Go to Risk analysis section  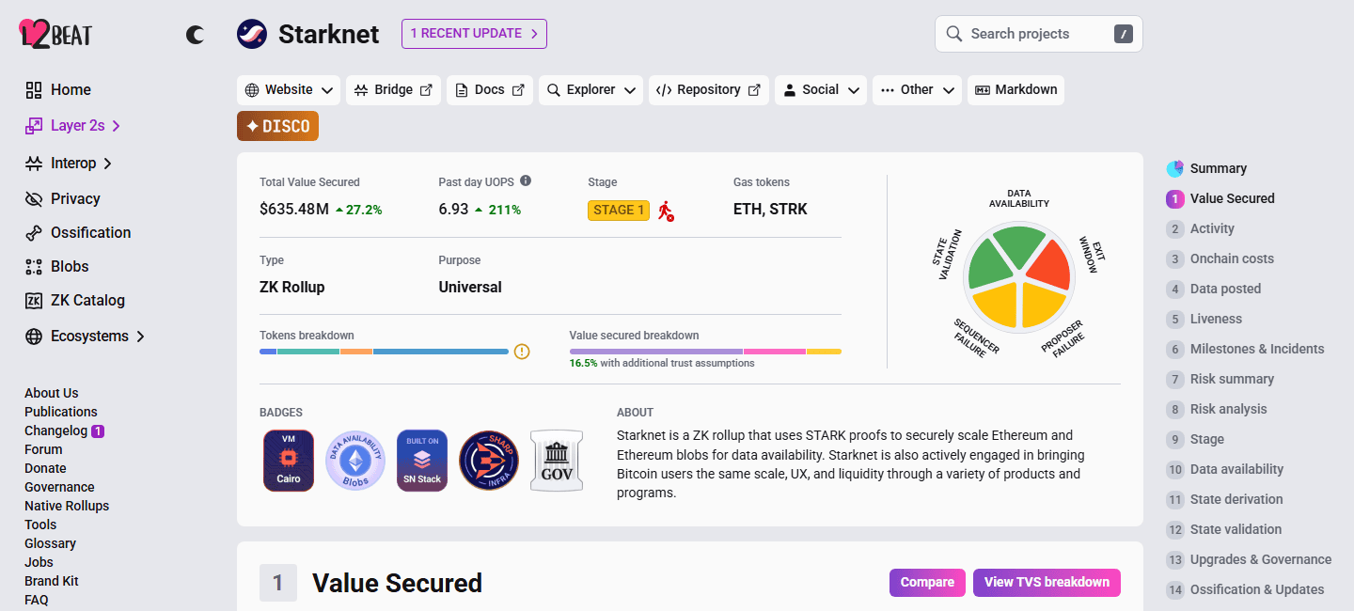click(1228, 409)
